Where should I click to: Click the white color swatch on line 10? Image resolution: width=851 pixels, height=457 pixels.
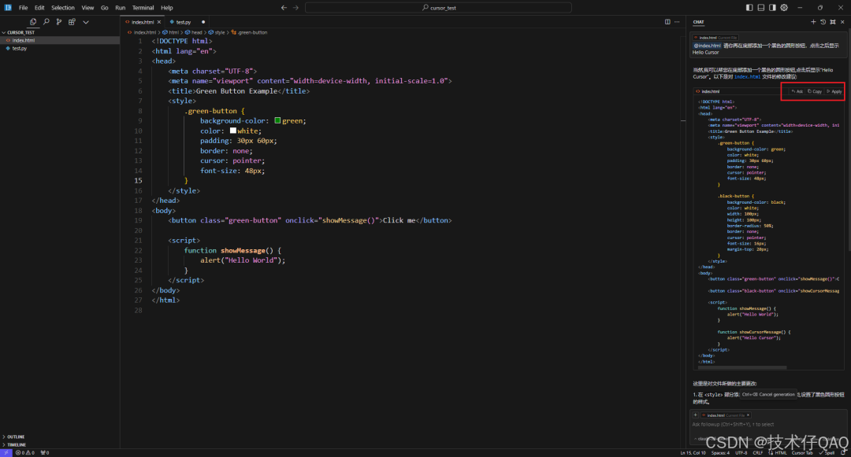click(232, 131)
